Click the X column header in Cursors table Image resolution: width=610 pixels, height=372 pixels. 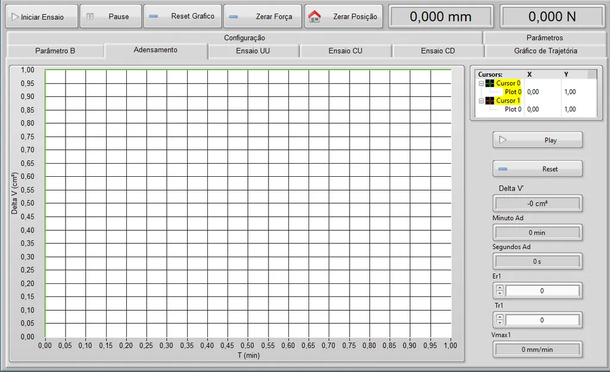[530, 74]
